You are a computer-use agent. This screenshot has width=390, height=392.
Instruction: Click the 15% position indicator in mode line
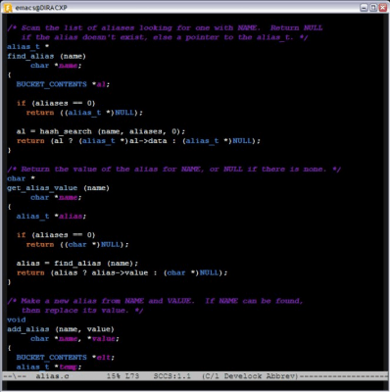114,376
